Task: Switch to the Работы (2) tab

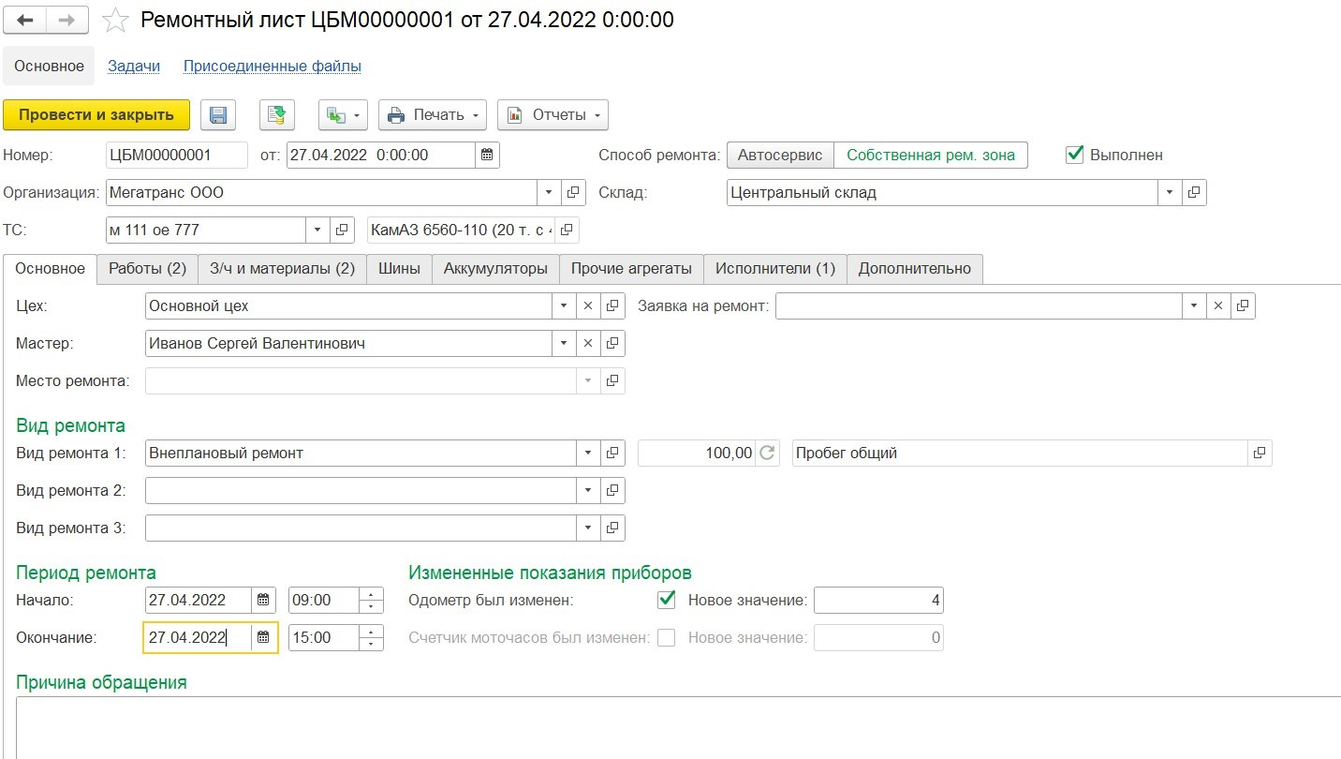Action: [147, 269]
